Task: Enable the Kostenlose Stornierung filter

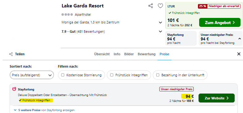Action: tap(63, 75)
